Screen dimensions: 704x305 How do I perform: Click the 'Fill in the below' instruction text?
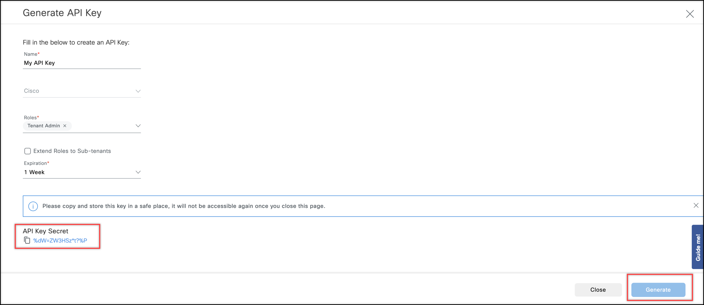[x=76, y=43]
